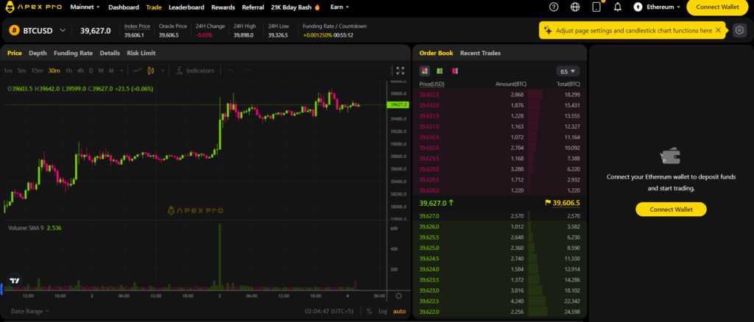Toggle log scale on chart

pos(383,311)
